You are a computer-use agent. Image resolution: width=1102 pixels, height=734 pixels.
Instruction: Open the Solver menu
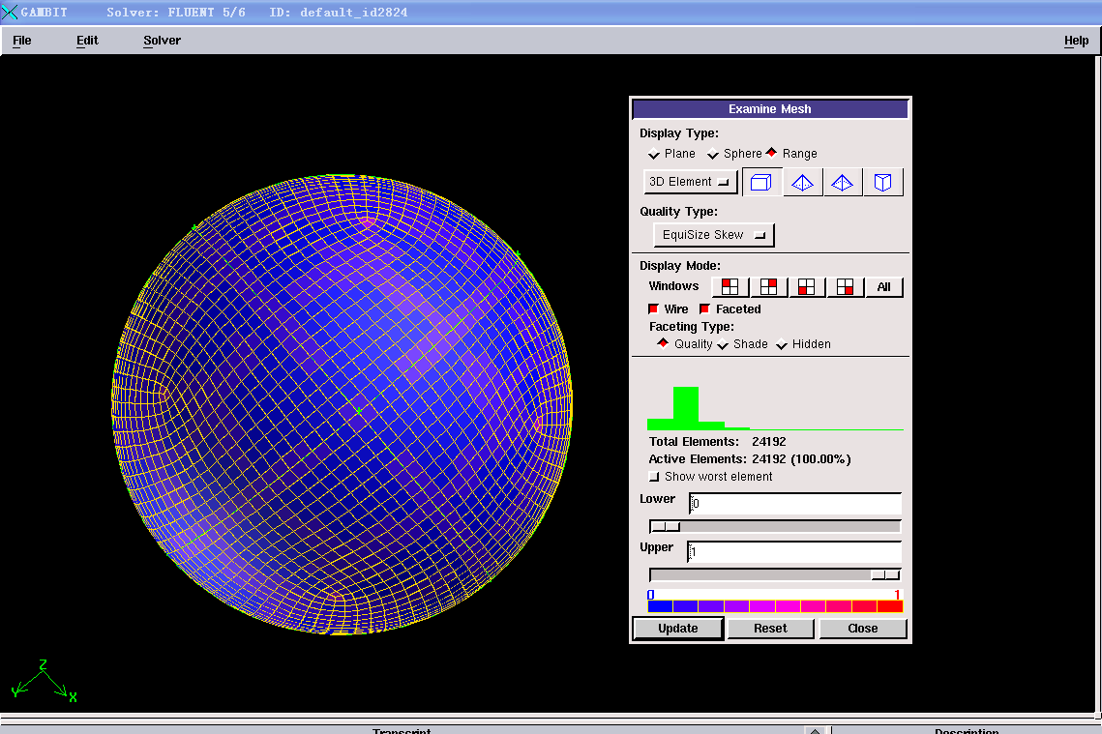pyautogui.click(x=162, y=41)
